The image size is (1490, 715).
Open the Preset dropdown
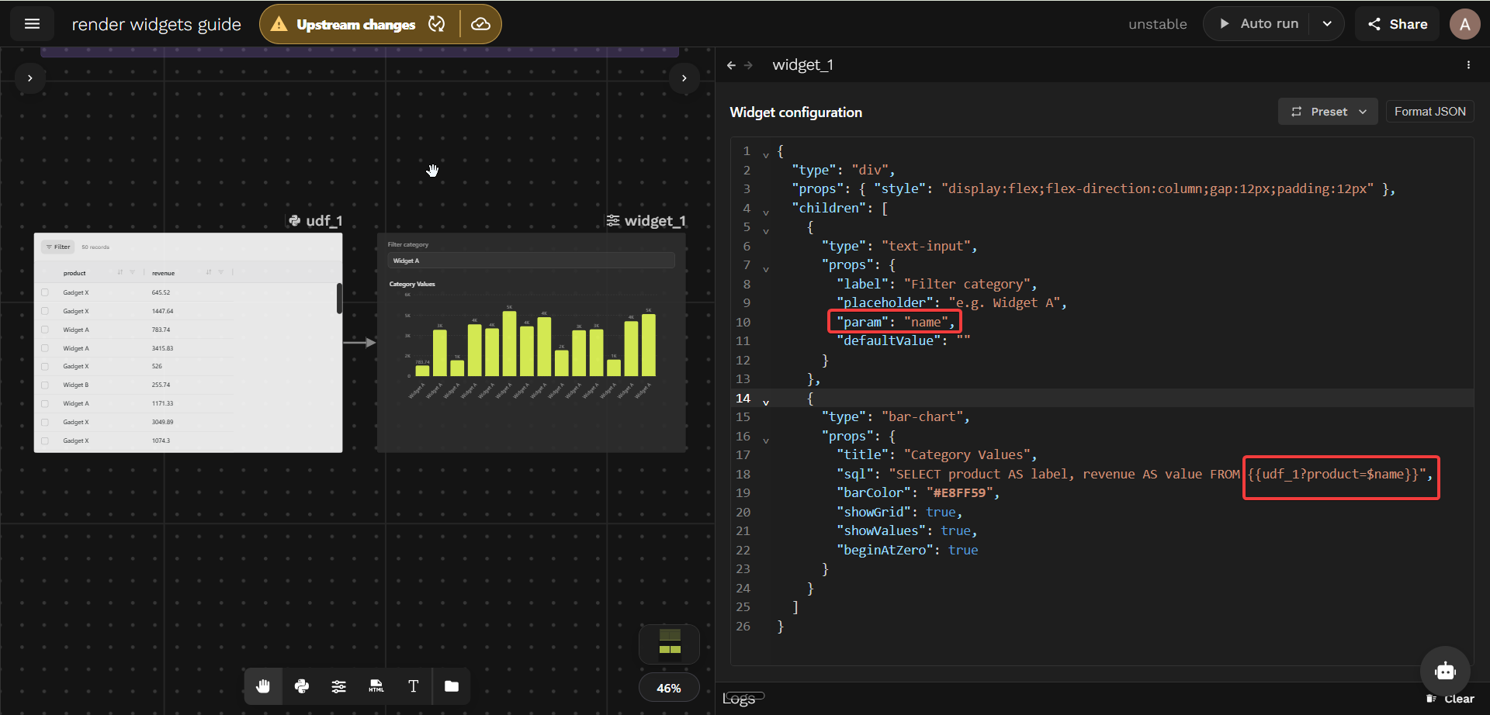(x=1328, y=112)
